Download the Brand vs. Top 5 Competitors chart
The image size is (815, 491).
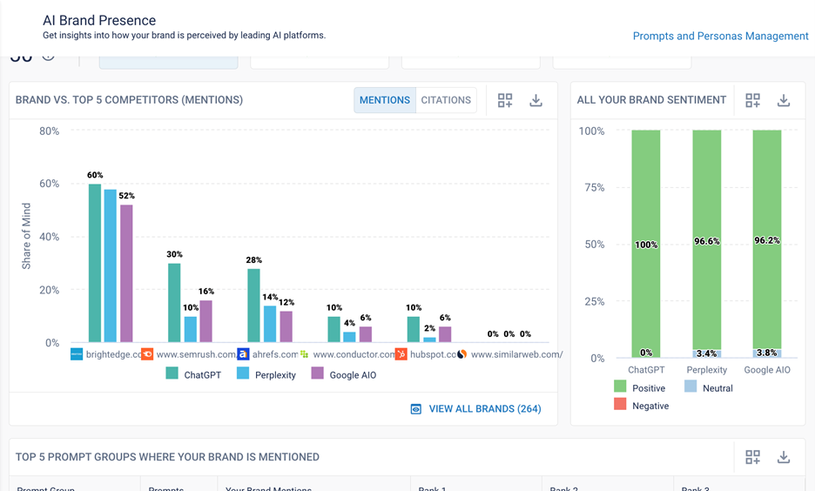(x=535, y=100)
